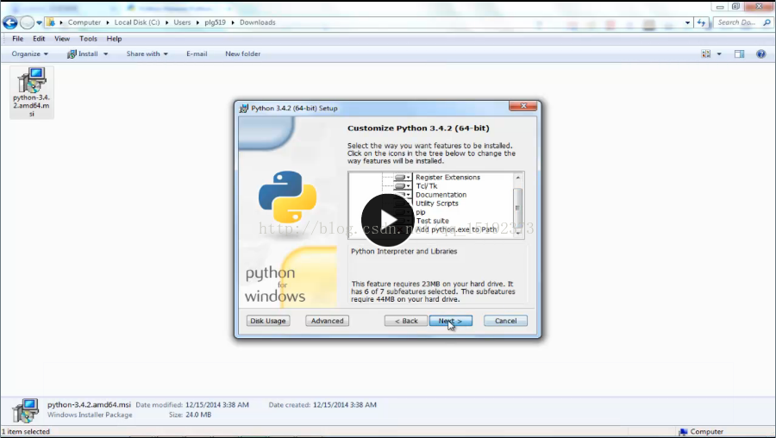Open the Register Extensions feature icon dropdown
The height and width of the screenshot is (438, 776).
tap(403, 177)
